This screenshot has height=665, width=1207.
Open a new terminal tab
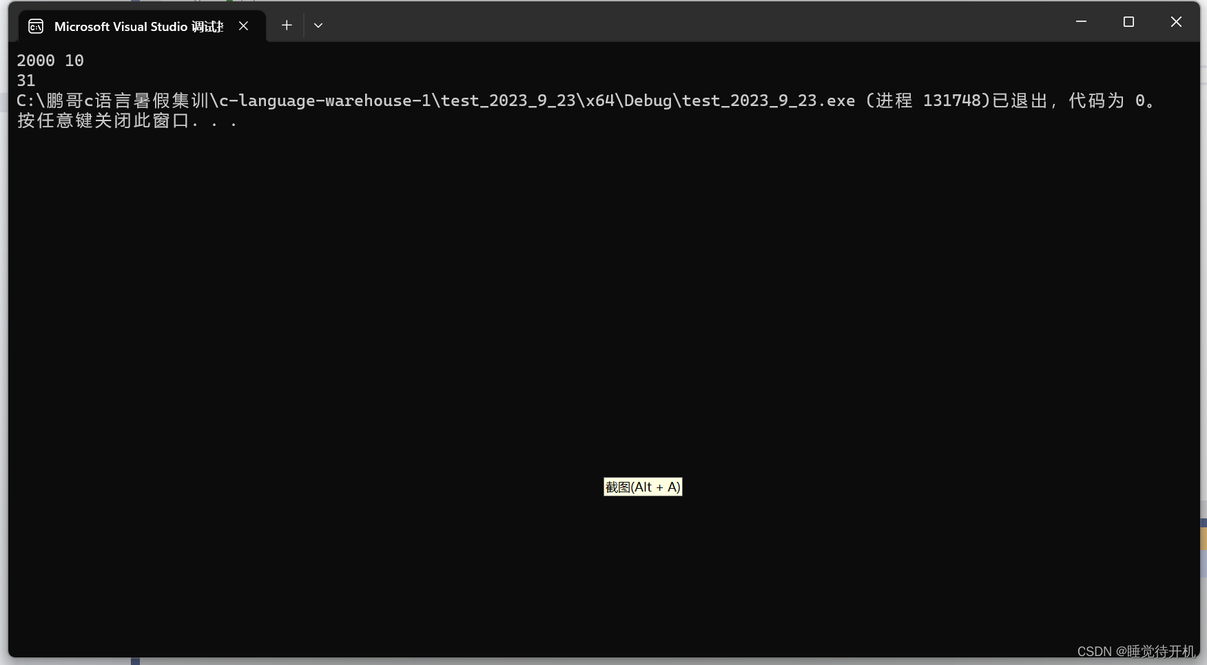point(287,25)
